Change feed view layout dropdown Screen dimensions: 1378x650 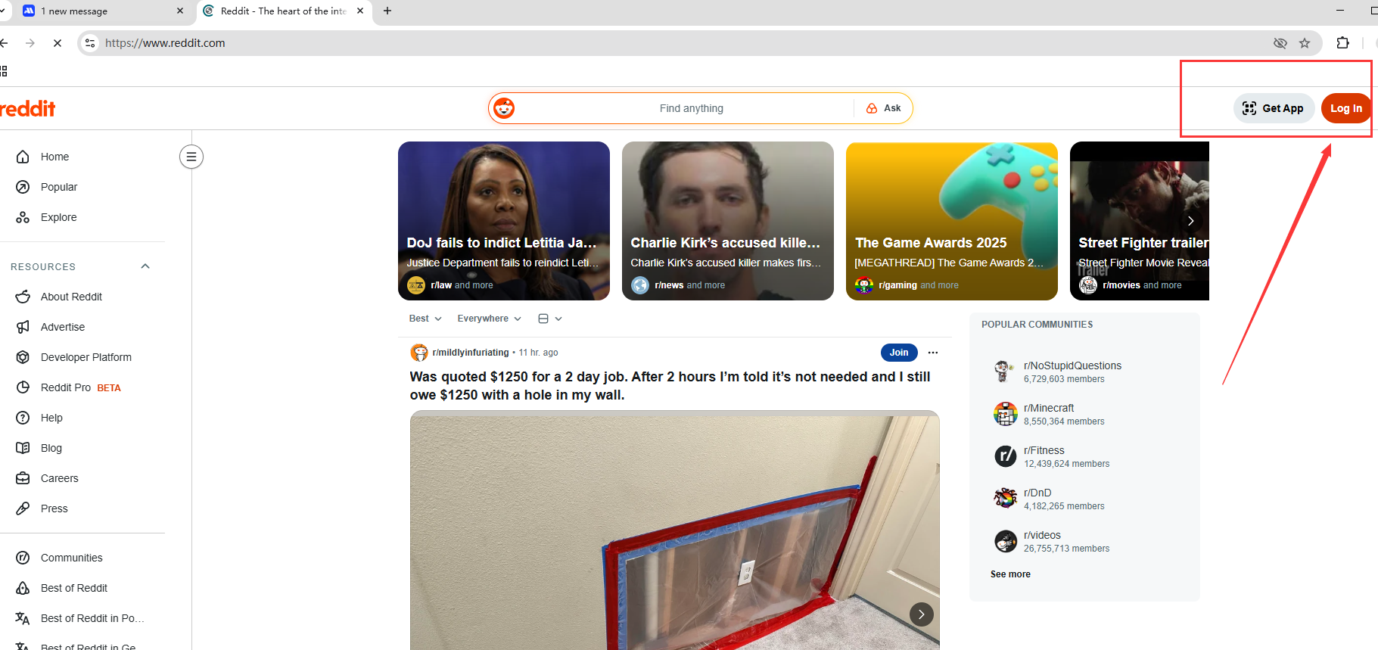549,319
